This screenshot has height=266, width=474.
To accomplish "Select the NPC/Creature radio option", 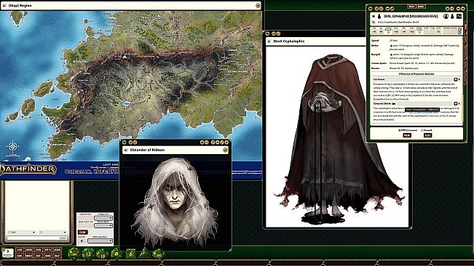I will coord(399,130).
